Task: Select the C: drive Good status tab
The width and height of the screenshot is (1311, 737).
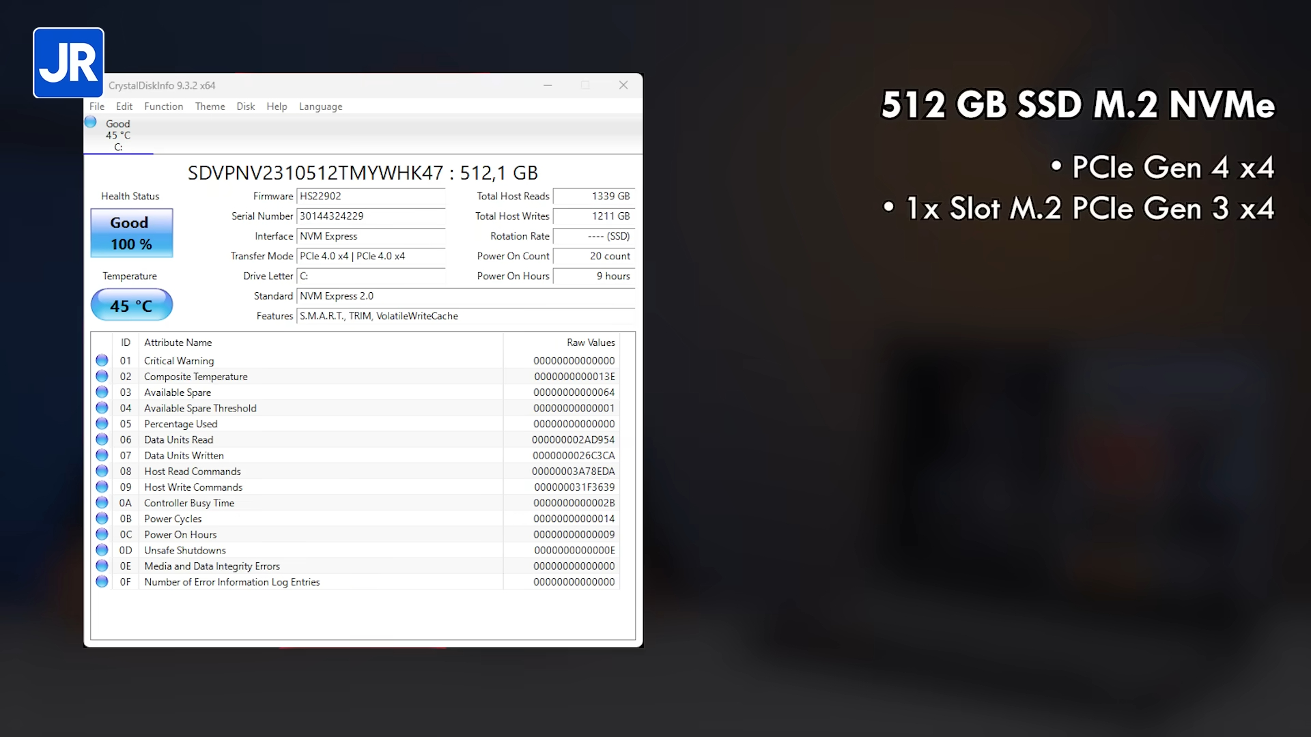Action: pyautogui.click(x=117, y=135)
